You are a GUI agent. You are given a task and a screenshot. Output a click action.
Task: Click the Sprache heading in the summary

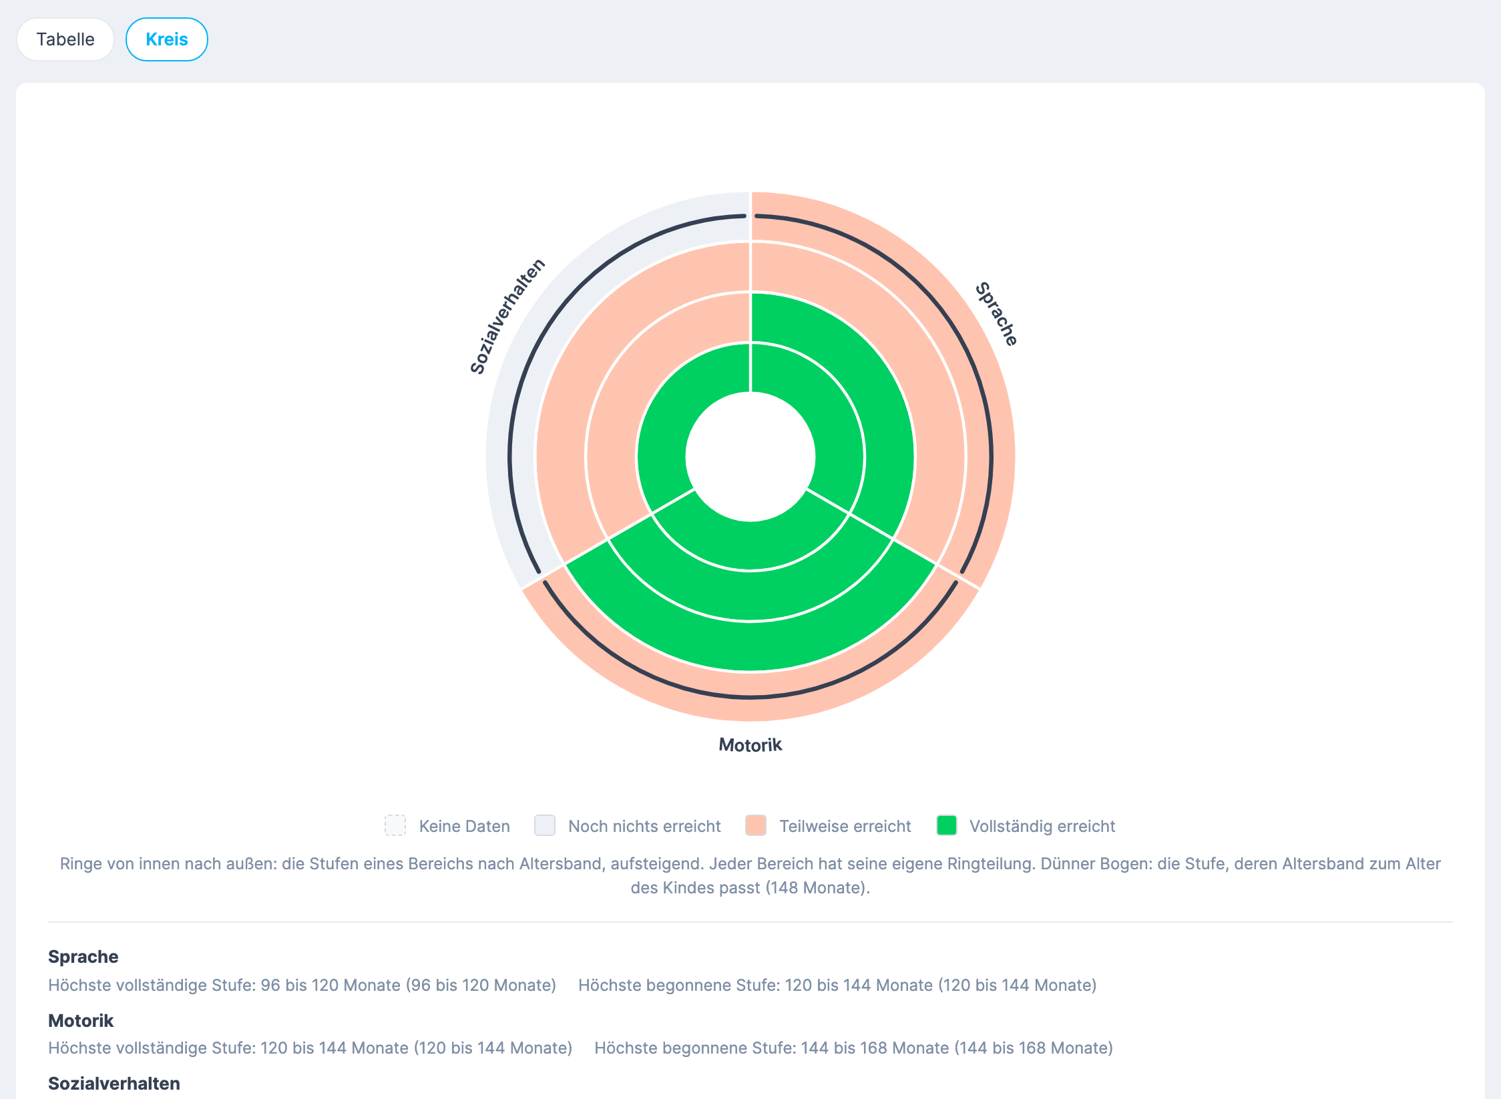click(x=83, y=957)
